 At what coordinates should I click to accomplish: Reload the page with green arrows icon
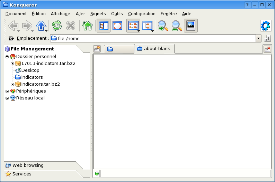pos(57,26)
